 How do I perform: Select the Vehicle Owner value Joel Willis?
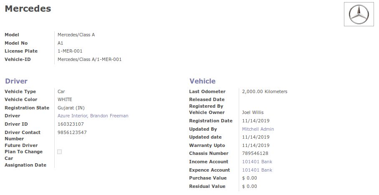253,112
